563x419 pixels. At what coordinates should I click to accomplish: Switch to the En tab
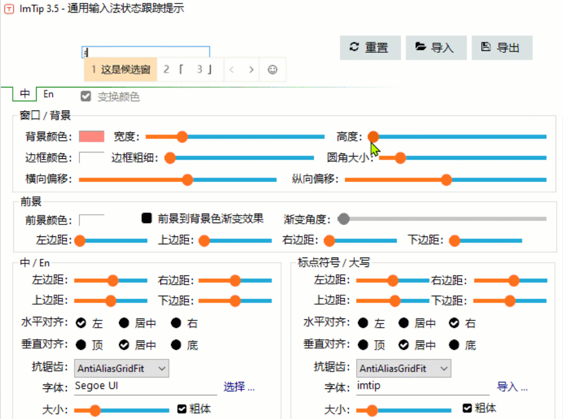[x=48, y=94]
